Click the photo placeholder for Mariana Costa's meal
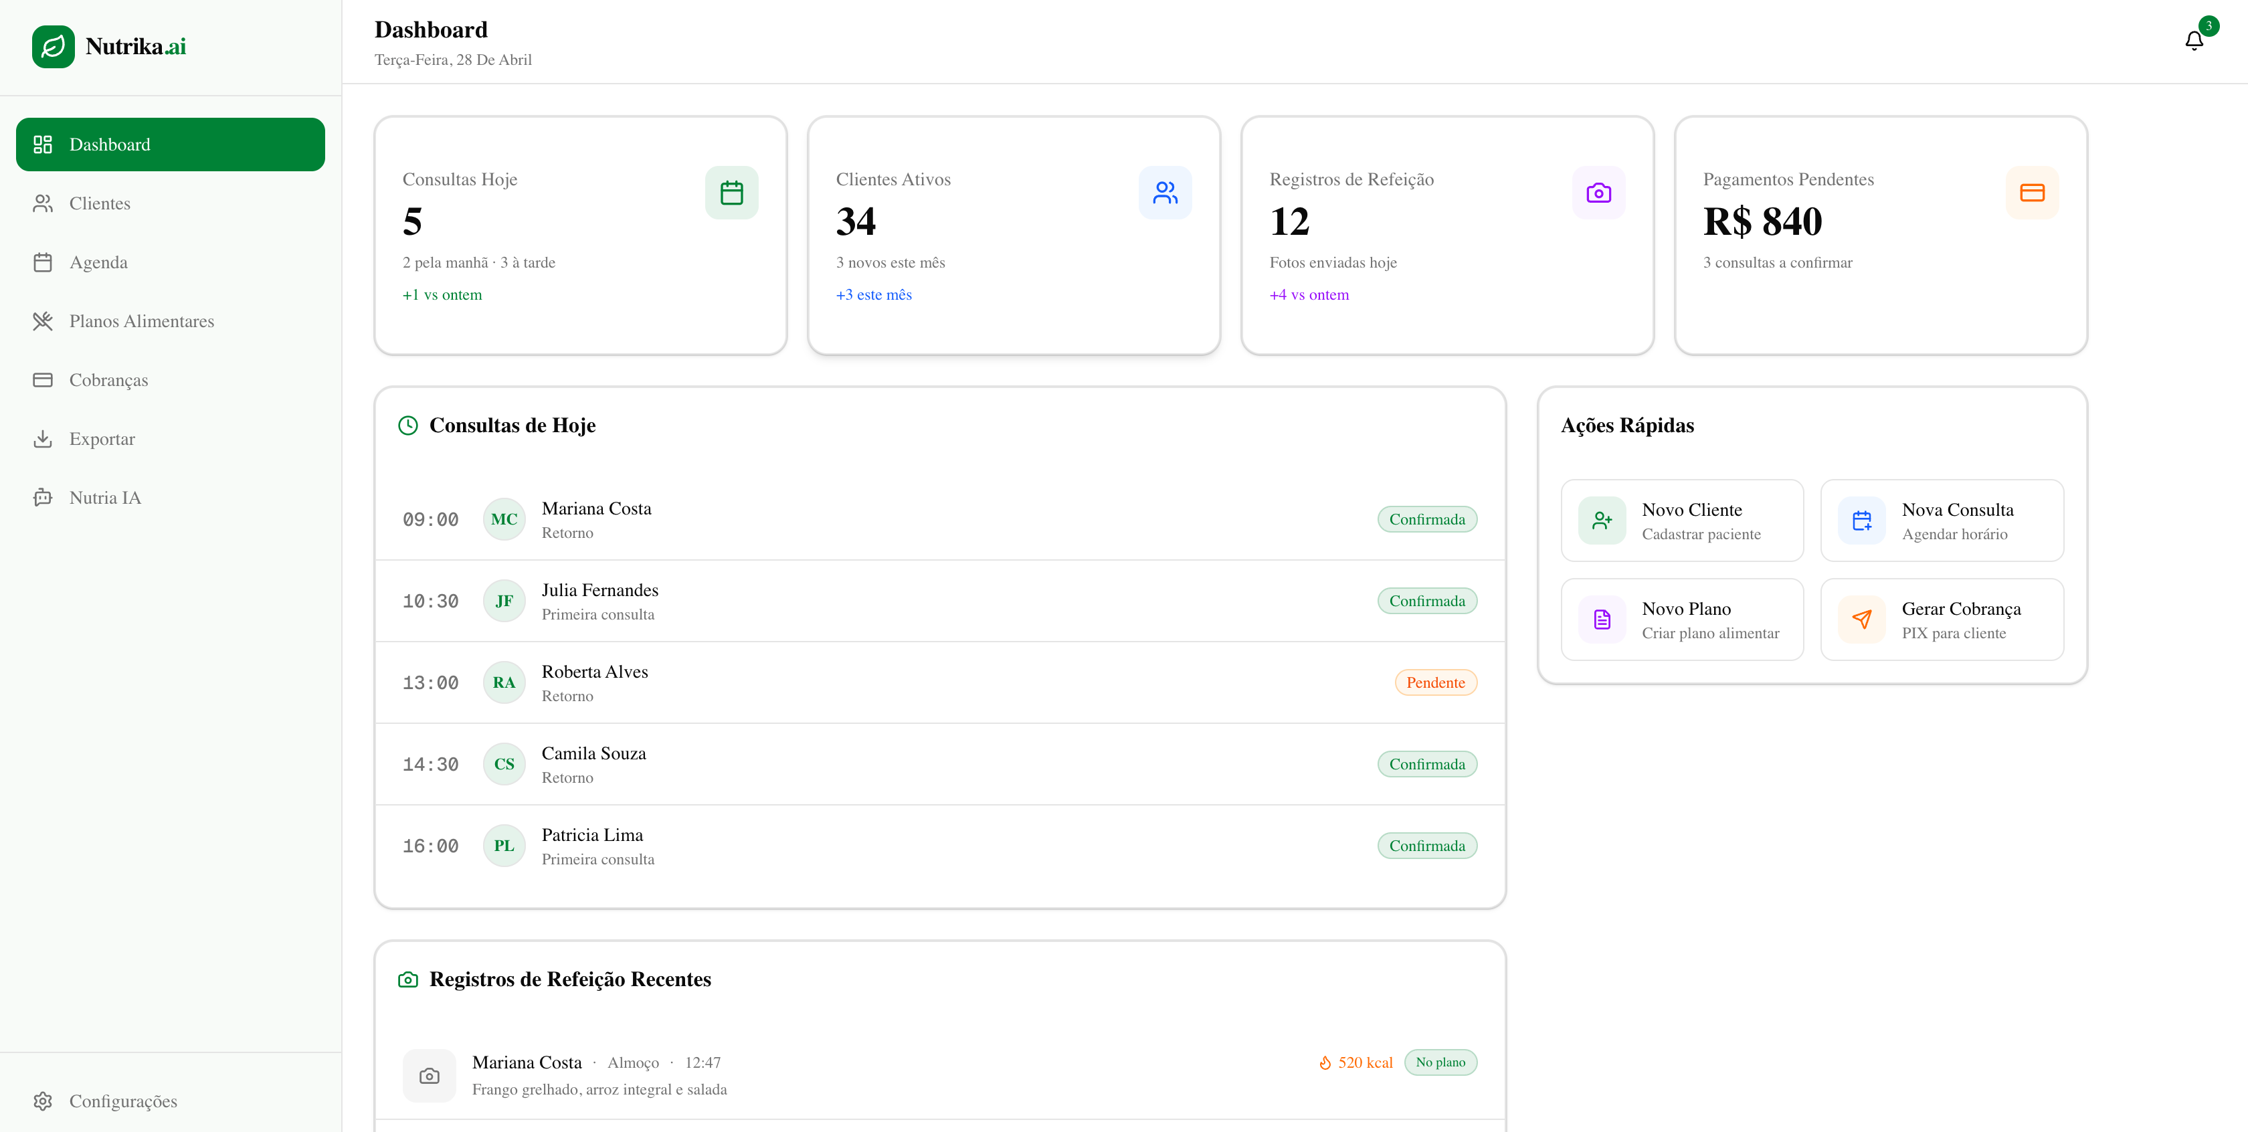The image size is (2248, 1132). coord(430,1076)
